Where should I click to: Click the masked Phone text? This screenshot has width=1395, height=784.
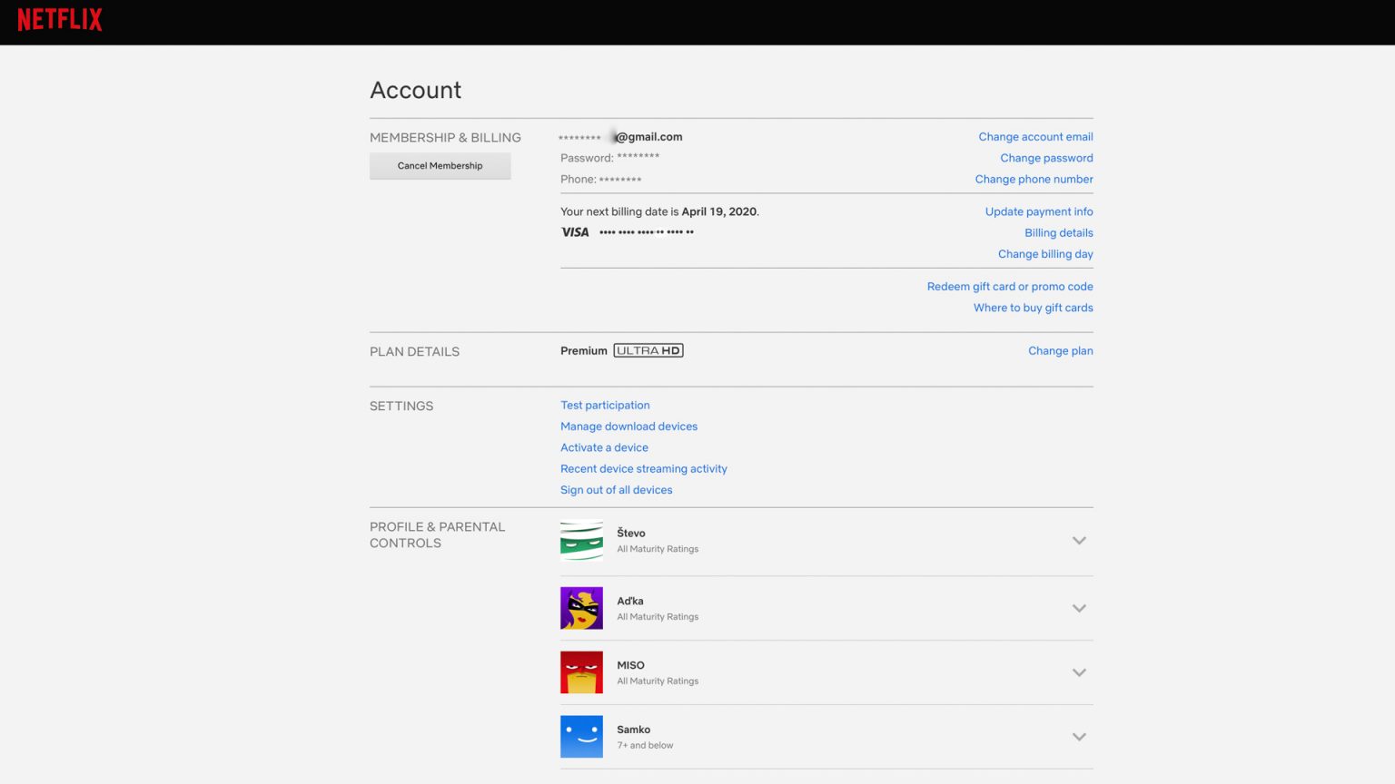coord(600,180)
